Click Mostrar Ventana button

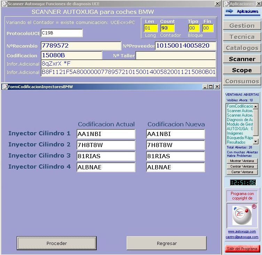pos(242,161)
